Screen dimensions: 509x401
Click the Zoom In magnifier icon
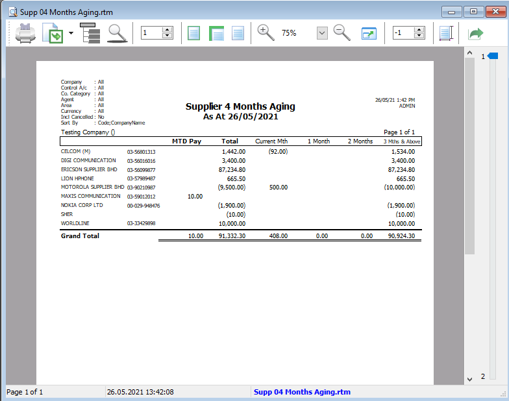pos(266,32)
